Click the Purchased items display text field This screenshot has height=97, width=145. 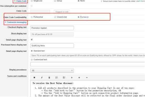pyautogui.click(x=52, y=46)
